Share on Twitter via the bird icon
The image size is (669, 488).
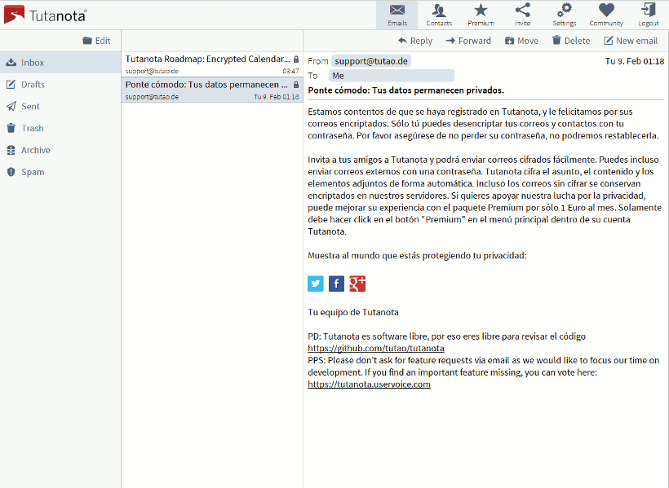[315, 284]
